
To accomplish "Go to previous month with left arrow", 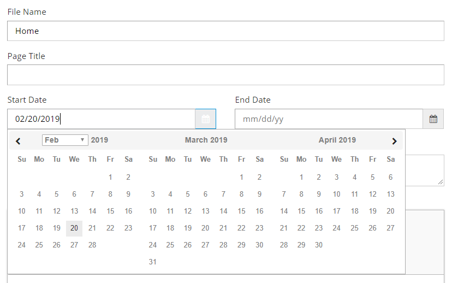I will click(x=19, y=141).
